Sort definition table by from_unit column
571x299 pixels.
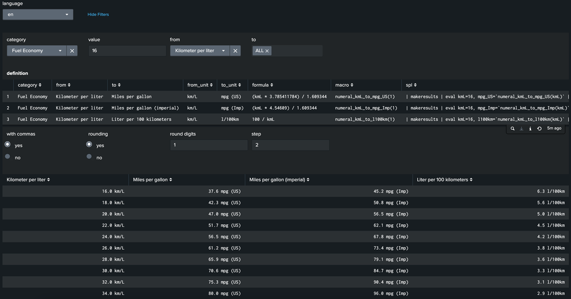coord(200,85)
